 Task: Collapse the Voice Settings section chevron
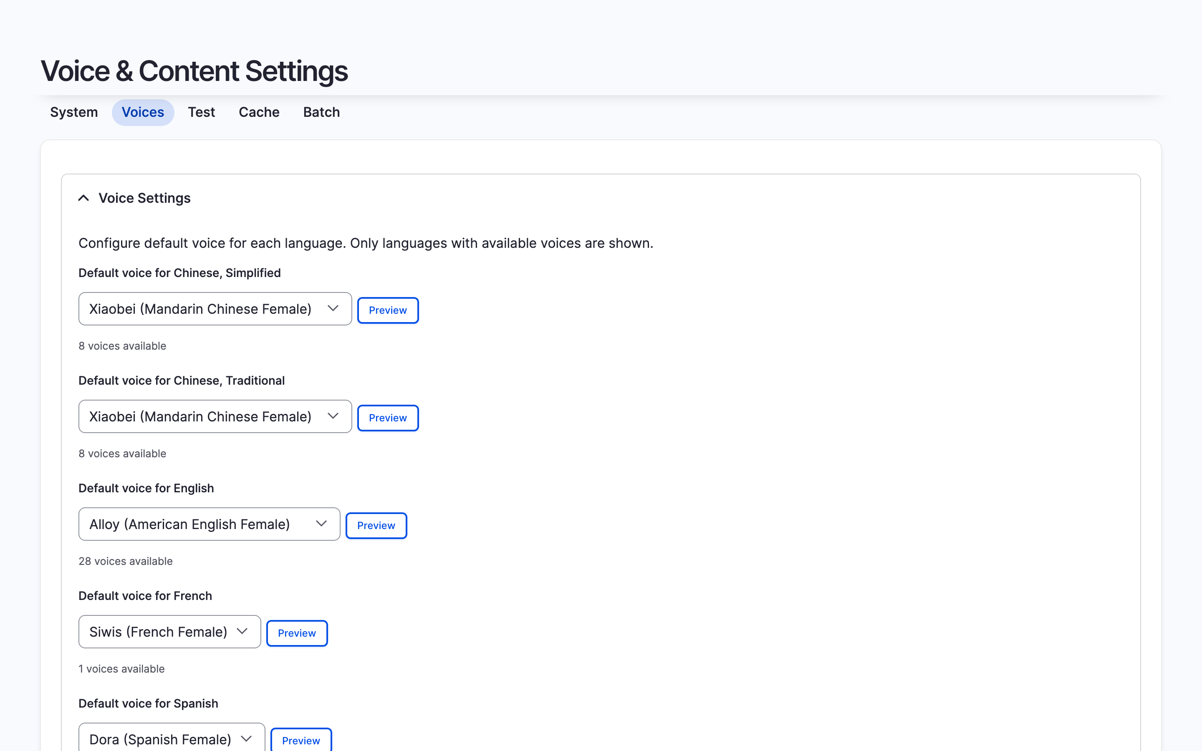pyautogui.click(x=83, y=198)
